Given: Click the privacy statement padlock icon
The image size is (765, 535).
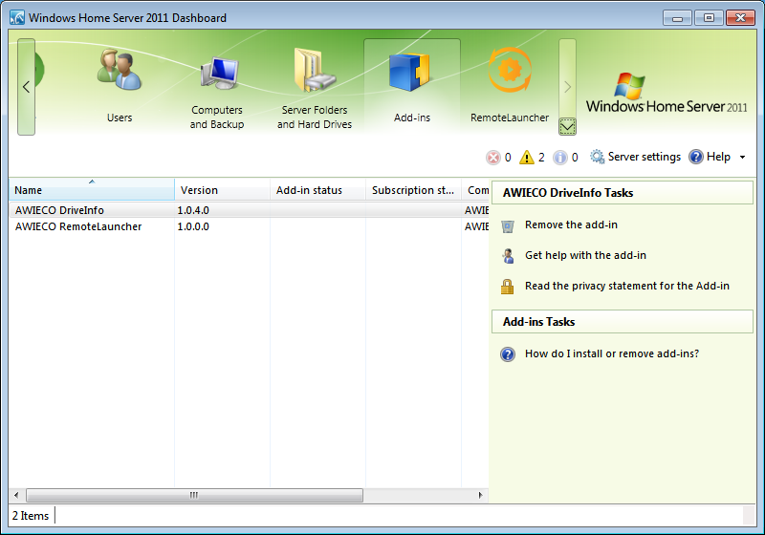Looking at the screenshot, I should pos(508,287).
